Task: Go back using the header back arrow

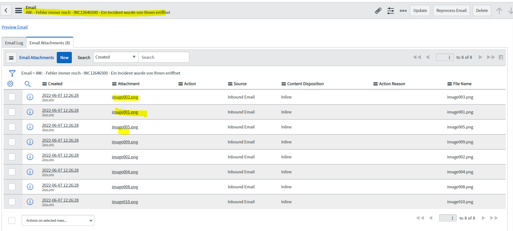Action: pyautogui.click(x=6, y=10)
